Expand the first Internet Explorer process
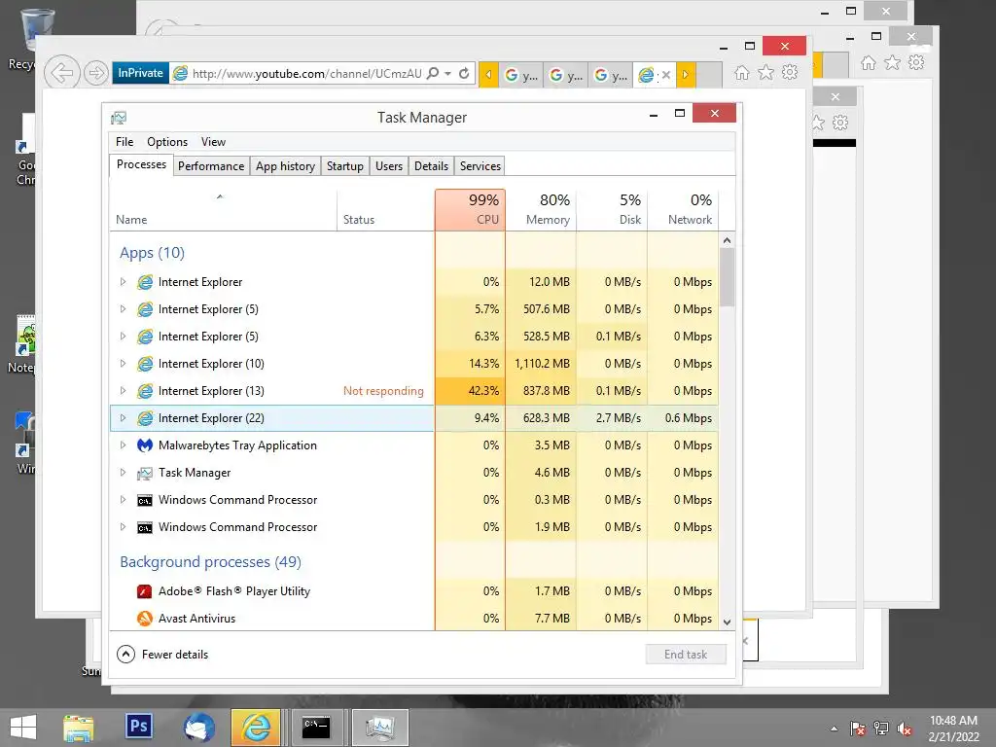The height and width of the screenshot is (747, 996). click(124, 281)
